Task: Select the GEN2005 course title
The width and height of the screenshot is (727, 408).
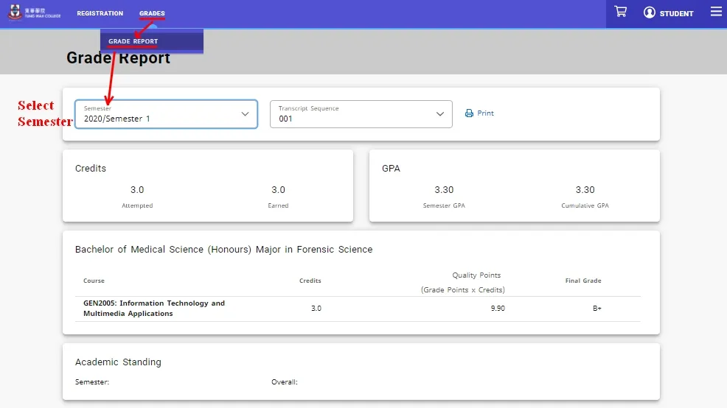Action: click(x=154, y=308)
